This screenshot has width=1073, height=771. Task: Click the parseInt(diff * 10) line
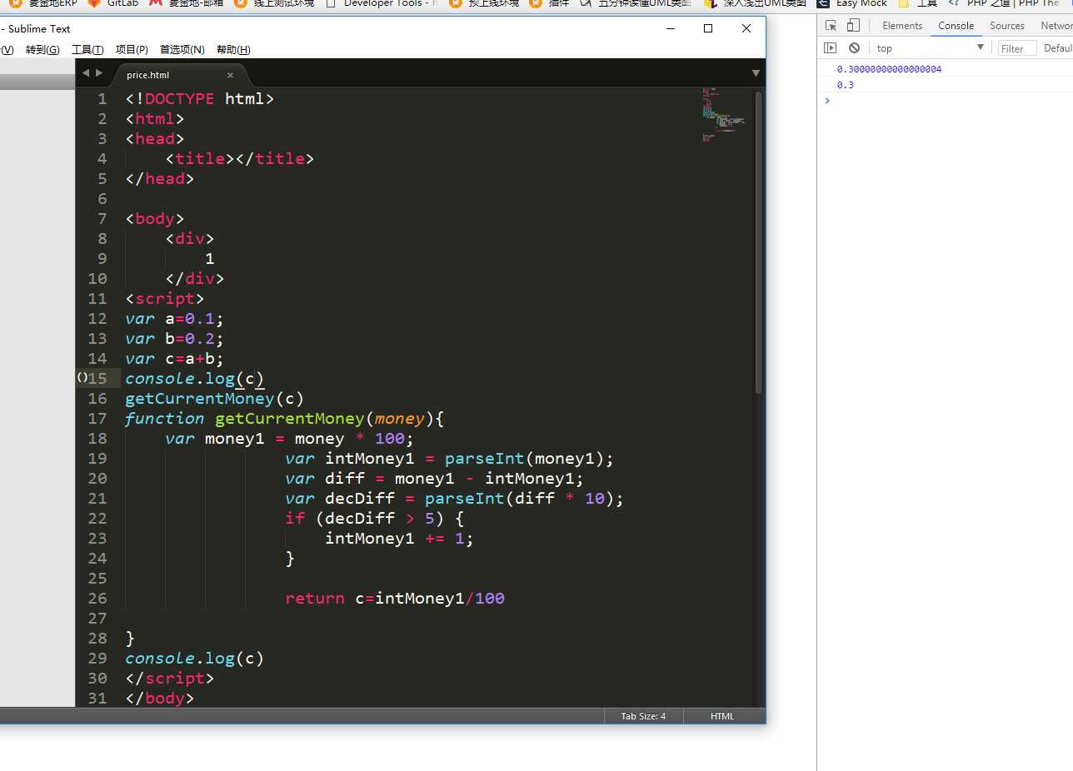coord(455,499)
